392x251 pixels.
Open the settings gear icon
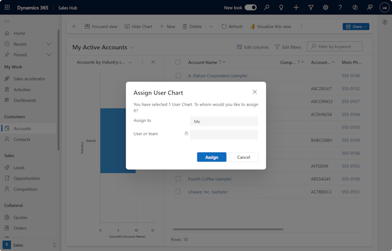coord(325,7)
